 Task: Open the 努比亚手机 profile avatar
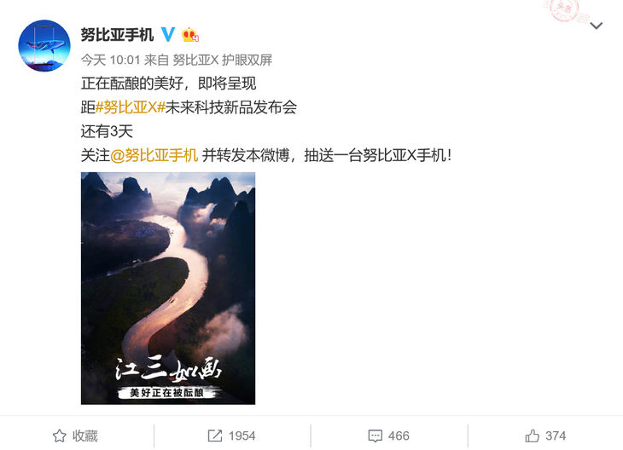44,46
